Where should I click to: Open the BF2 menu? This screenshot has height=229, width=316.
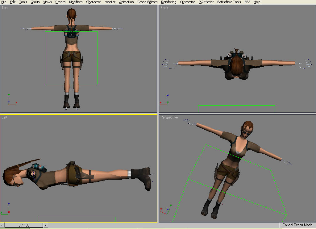coord(247,2)
